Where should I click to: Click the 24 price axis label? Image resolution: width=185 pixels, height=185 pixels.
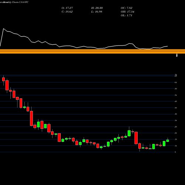(x=176, y=133)
